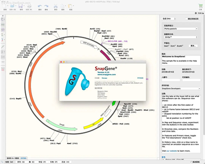Image resolution: width=205 pixels, height=164 pixels.
Task: Click the New file icon in toolbar
Action: point(5,6)
